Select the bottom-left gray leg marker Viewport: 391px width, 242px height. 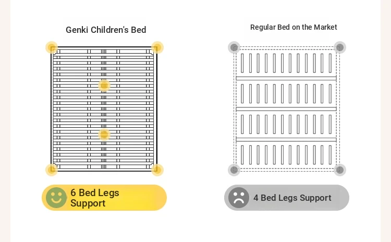[234, 170]
